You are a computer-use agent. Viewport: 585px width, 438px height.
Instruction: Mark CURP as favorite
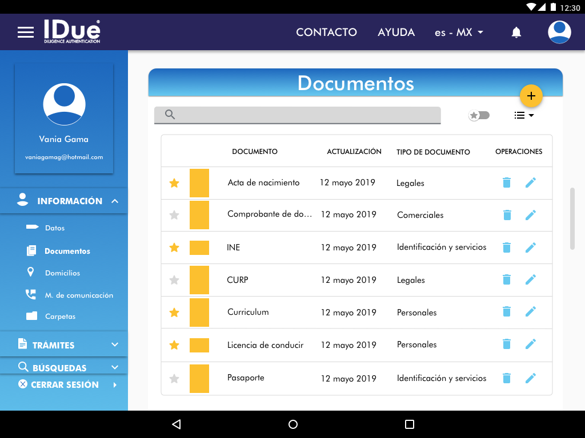pos(174,280)
